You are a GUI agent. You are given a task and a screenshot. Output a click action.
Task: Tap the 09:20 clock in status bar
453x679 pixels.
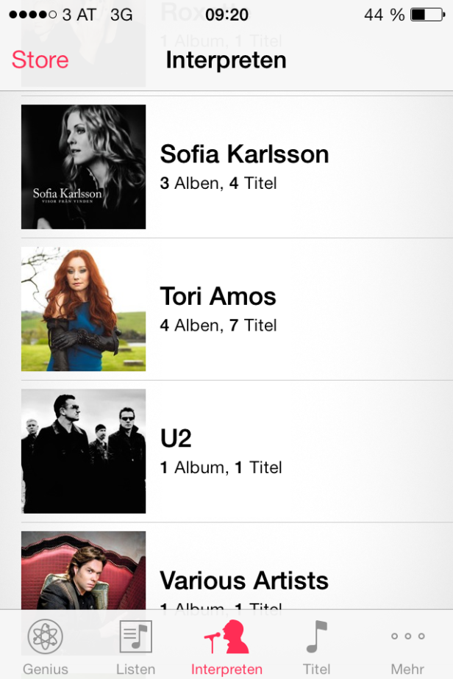[226, 15]
